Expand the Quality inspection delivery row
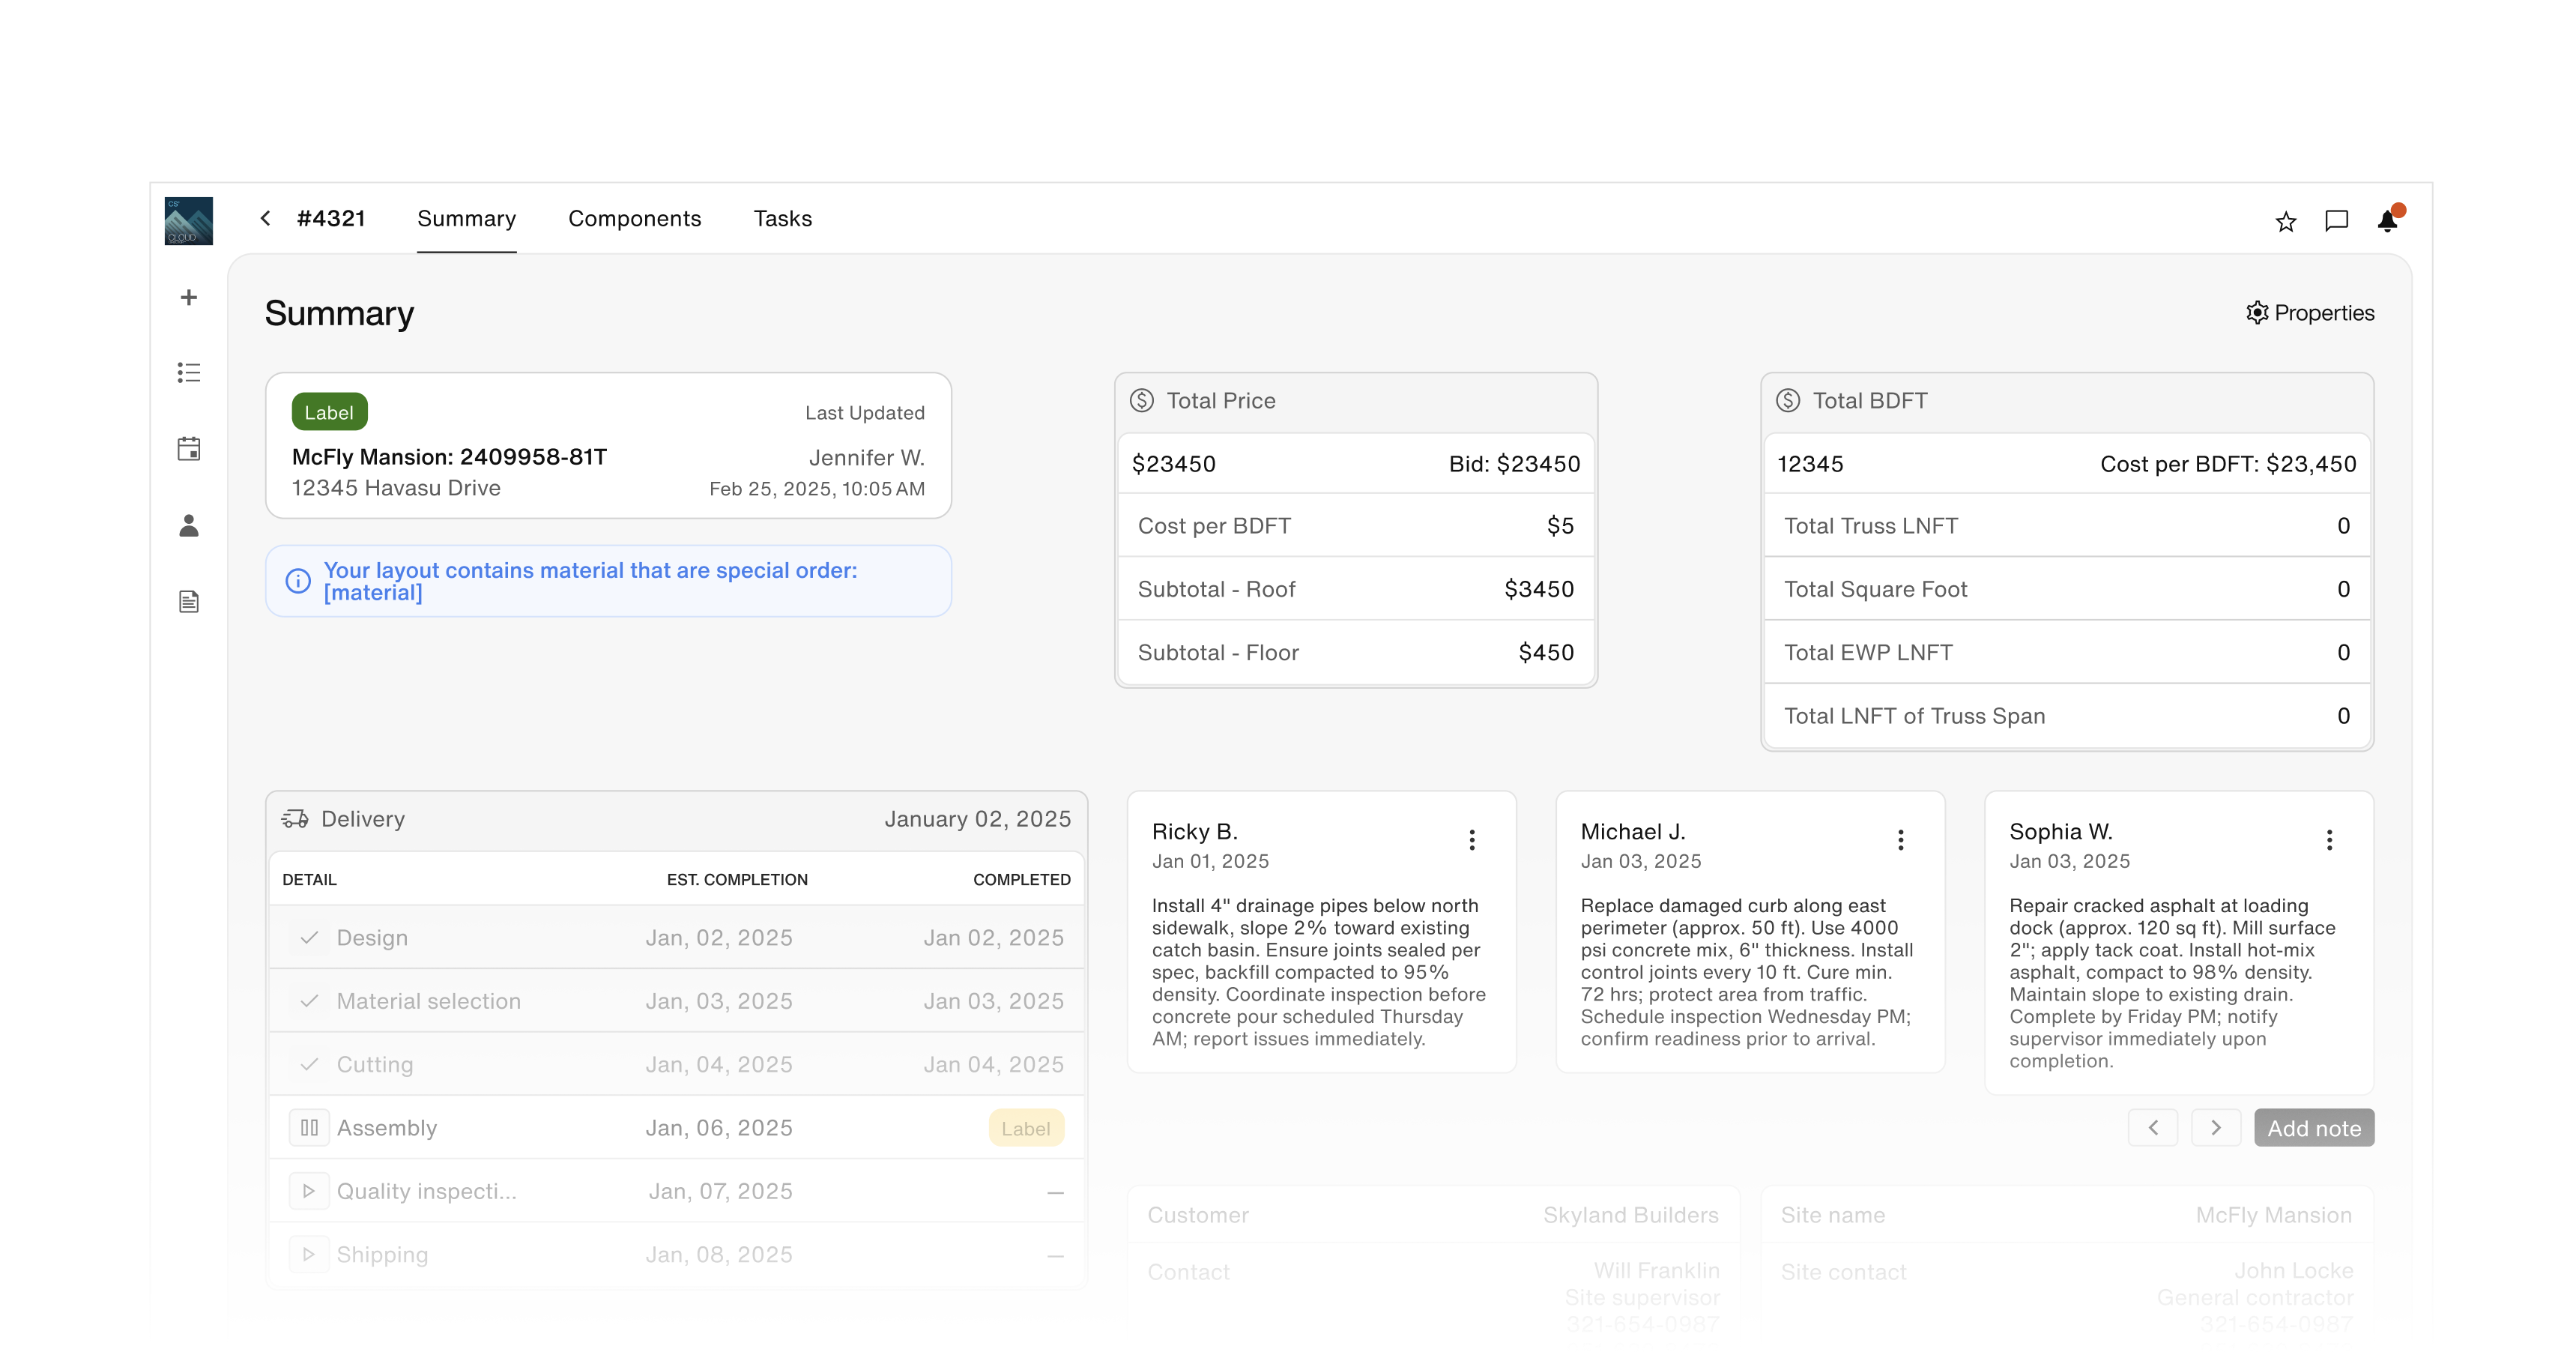 [x=309, y=1191]
